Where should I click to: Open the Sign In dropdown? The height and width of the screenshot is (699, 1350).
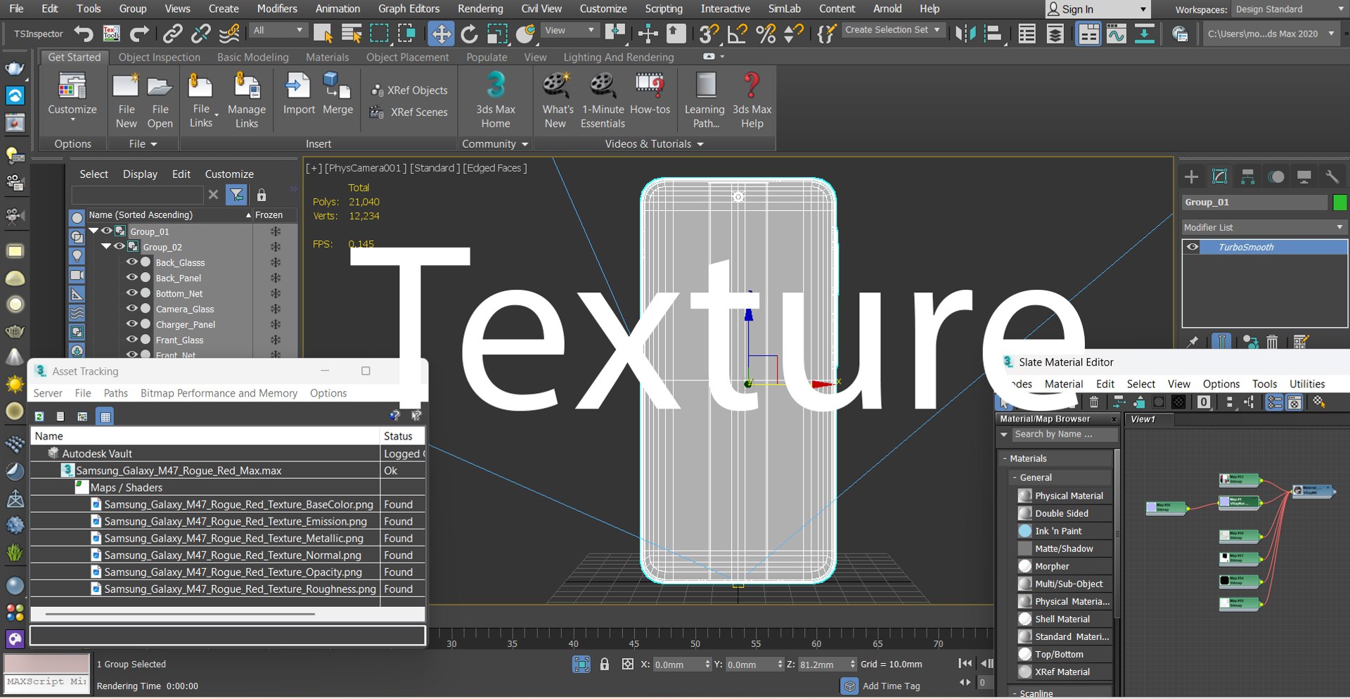click(x=1097, y=9)
